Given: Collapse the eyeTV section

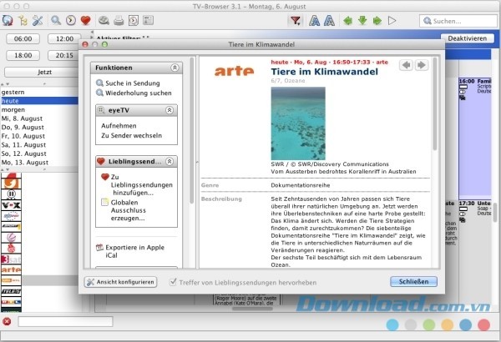Looking at the screenshot, I should (x=169, y=109).
